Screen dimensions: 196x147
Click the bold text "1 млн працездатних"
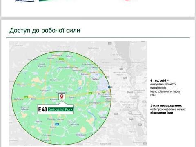tap(166, 105)
